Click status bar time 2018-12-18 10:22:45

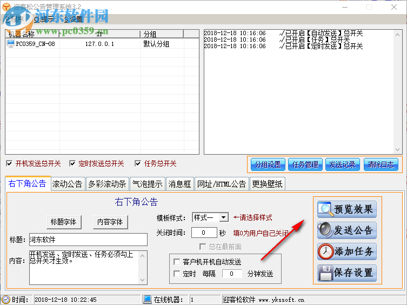65,300
